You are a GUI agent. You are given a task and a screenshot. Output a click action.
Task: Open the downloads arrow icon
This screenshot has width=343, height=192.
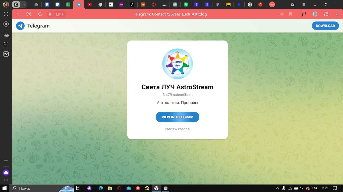(x=337, y=14)
